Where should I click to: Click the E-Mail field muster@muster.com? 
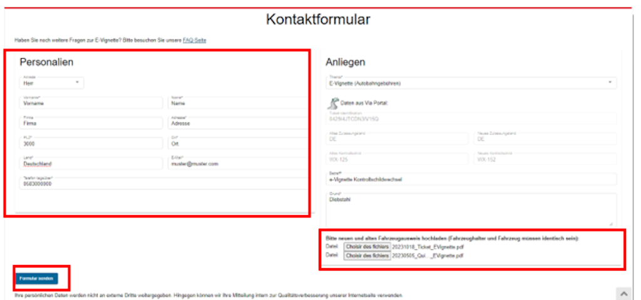pyautogui.click(x=237, y=163)
